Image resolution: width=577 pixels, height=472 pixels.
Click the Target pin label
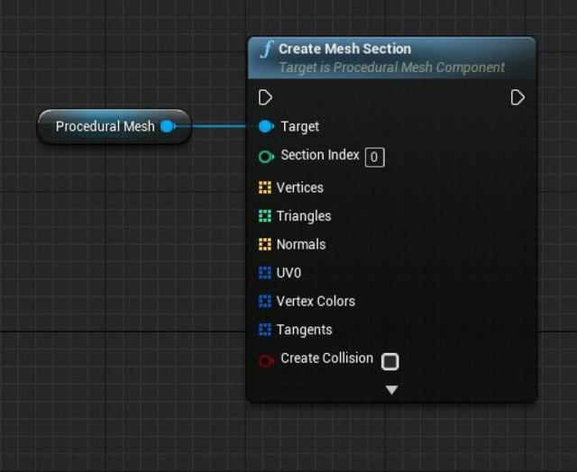[300, 127]
